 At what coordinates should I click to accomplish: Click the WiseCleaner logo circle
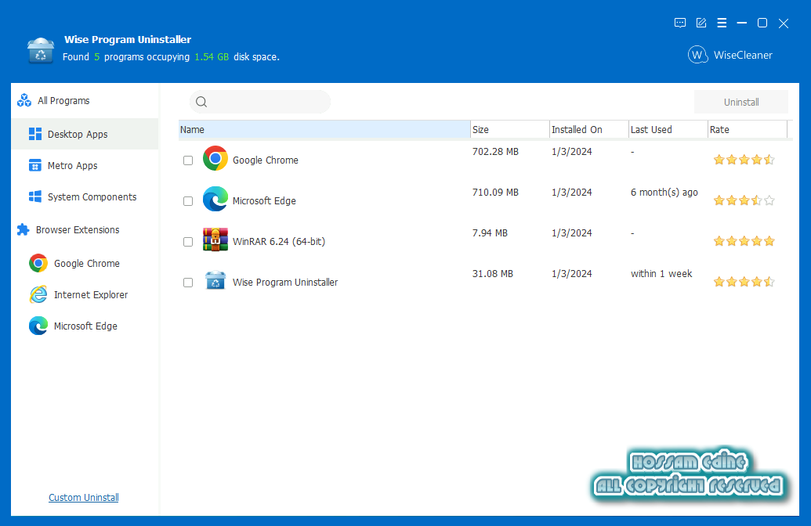coord(697,55)
